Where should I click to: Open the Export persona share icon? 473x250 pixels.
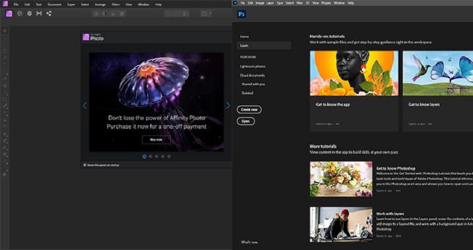click(48, 14)
